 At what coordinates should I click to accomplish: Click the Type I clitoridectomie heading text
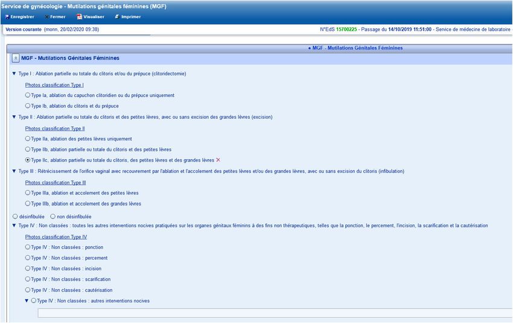click(x=102, y=74)
